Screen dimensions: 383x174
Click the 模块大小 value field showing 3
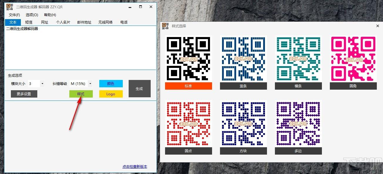coord(34,84)
